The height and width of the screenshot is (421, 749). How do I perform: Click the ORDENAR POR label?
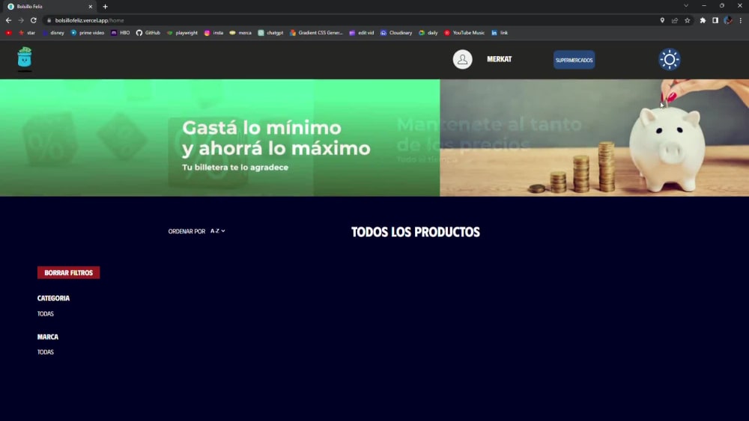tap(187, 231)
